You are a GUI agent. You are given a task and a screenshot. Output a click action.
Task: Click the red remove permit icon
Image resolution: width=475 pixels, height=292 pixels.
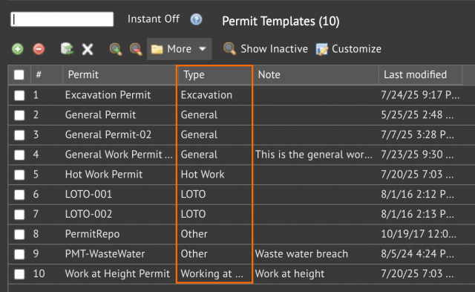39,49
